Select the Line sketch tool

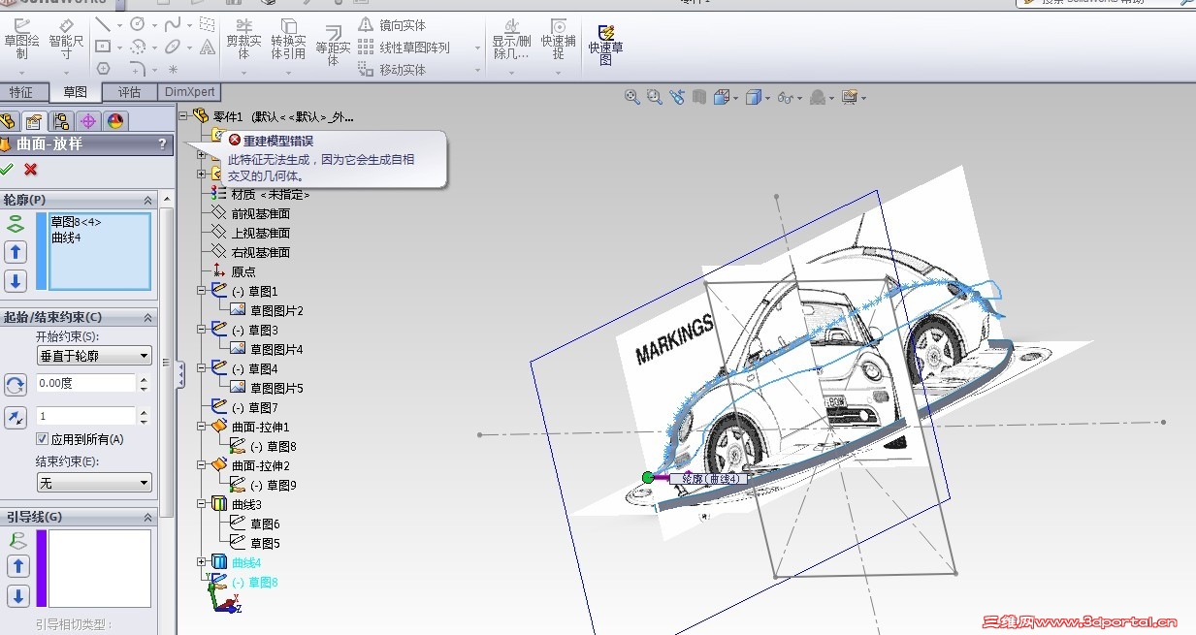(103, 24)
